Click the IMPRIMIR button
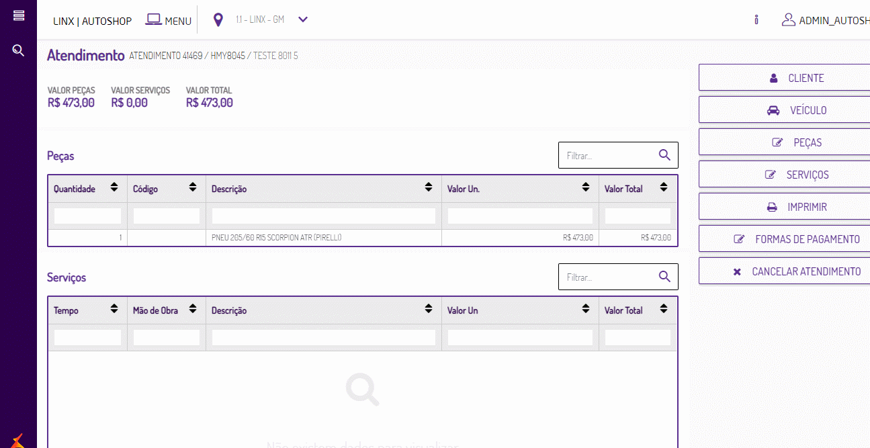This screenshot has width=870, height=448. [x=785, y=207]
